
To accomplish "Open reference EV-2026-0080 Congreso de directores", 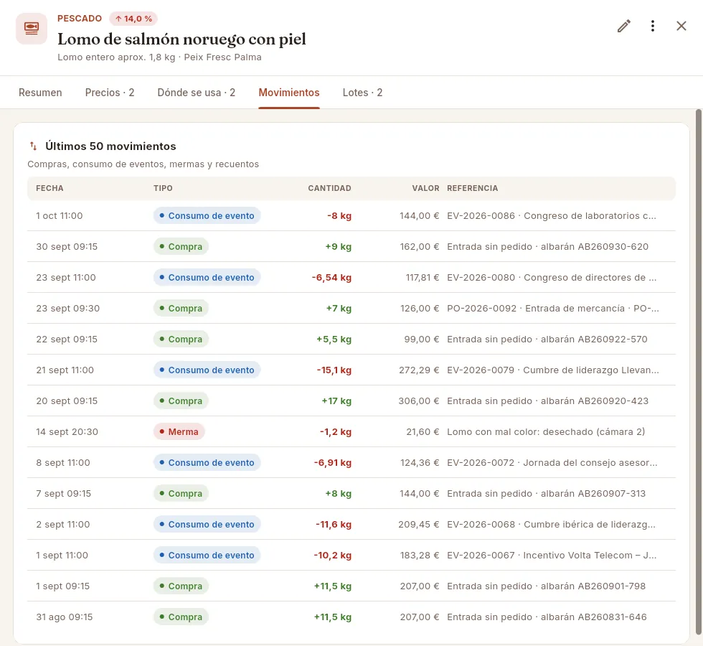I will click(552, 278).
